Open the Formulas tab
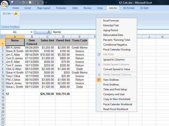The height and width of the screenshot is (126, 169). pyautogui.click(x=61, y=8)
